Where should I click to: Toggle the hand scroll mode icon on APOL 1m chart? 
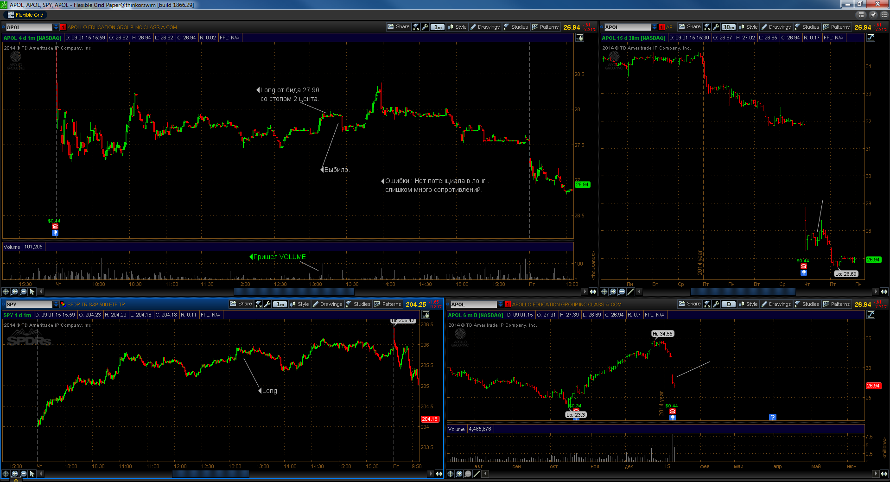click(579, 38)
